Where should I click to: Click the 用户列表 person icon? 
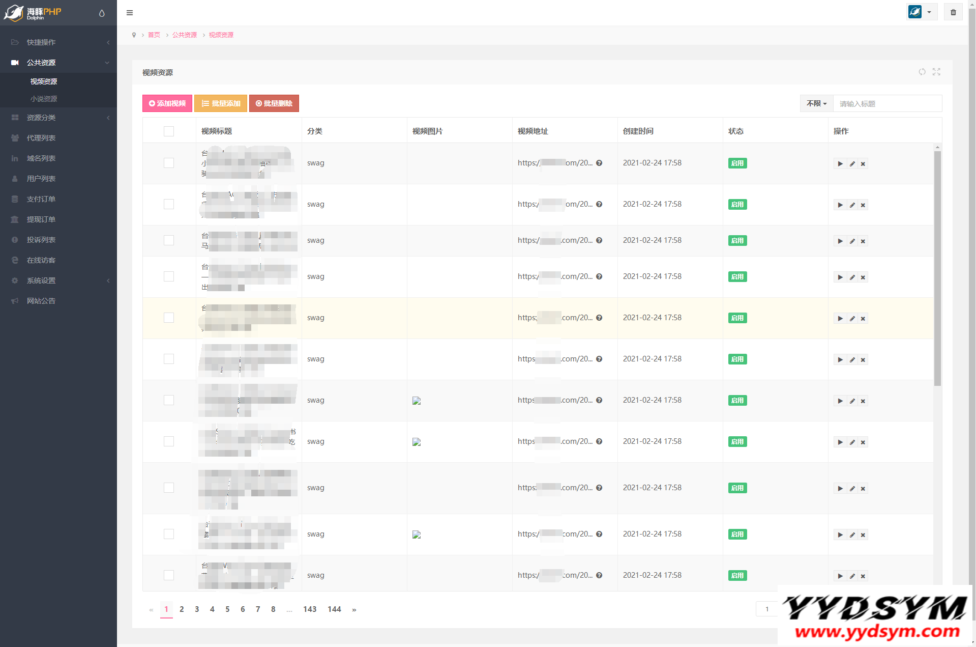coord(15,179)
